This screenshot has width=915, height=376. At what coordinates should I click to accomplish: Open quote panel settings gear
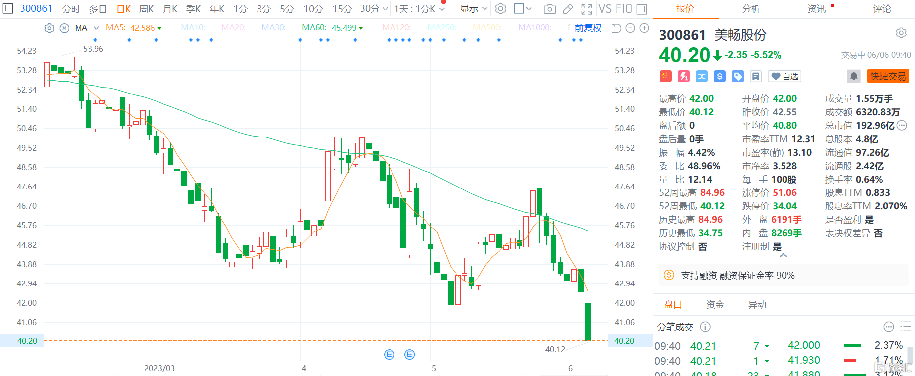(901, 33)
